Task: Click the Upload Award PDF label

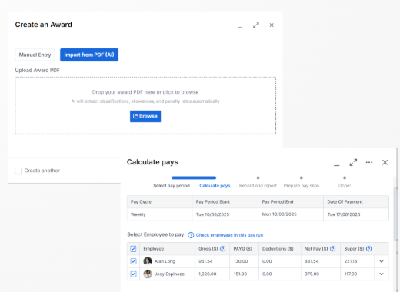Action: [x=38, y=71]
